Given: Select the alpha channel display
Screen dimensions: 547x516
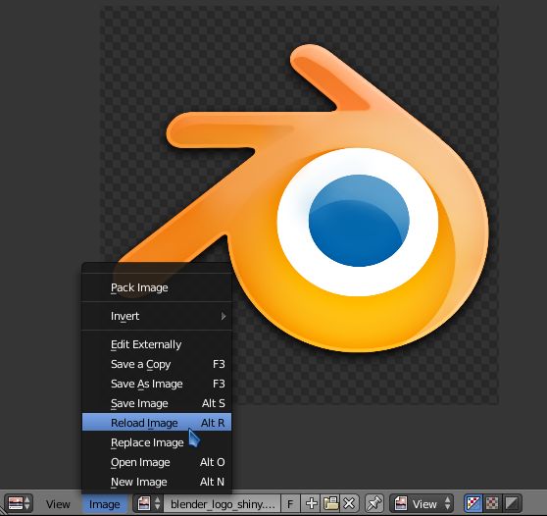Looking at the screenshot, I should tap(512, 503).
